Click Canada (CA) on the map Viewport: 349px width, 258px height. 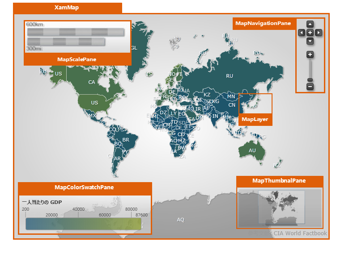(x=92, y=82)
